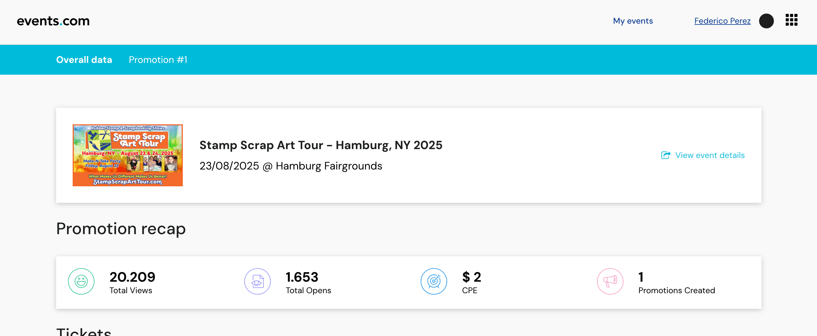Viewport: 817px width, 336px height.
Task: Click the event date and Hamburg Fairgrounds text
Action: [x=291, y=166]
